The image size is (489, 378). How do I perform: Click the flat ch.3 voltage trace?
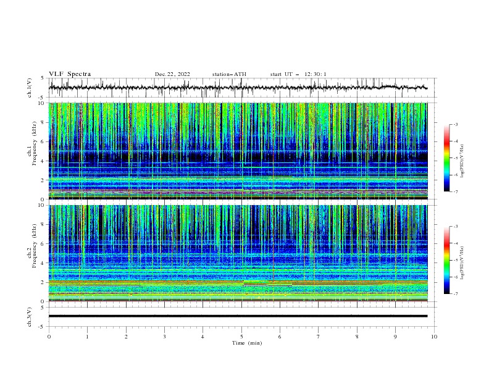[238, 316]
